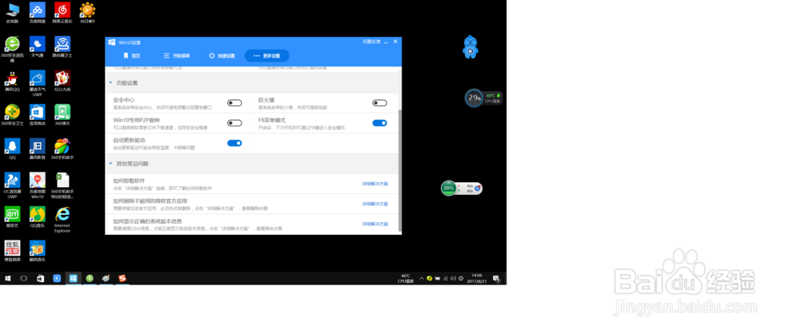Open 墨迹天气 UWP desktop shortcut
Screen dimensions: 800x334
38,83
